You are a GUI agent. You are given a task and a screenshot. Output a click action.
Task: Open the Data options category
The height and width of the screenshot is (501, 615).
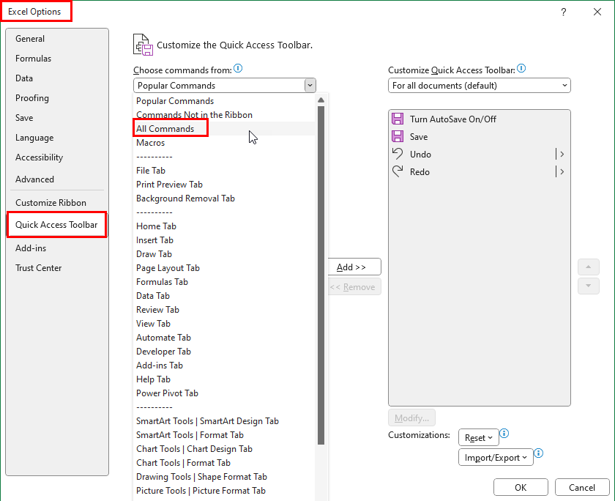57,78
